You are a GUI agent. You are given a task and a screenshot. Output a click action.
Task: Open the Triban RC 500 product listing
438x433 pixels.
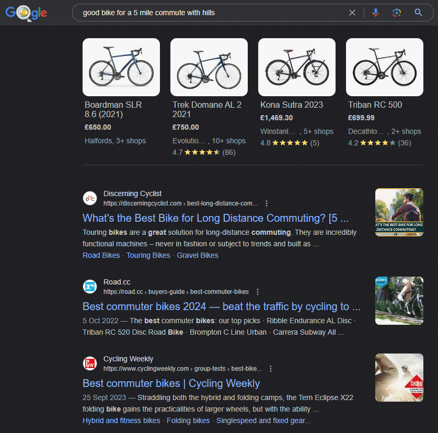[375, 105]
